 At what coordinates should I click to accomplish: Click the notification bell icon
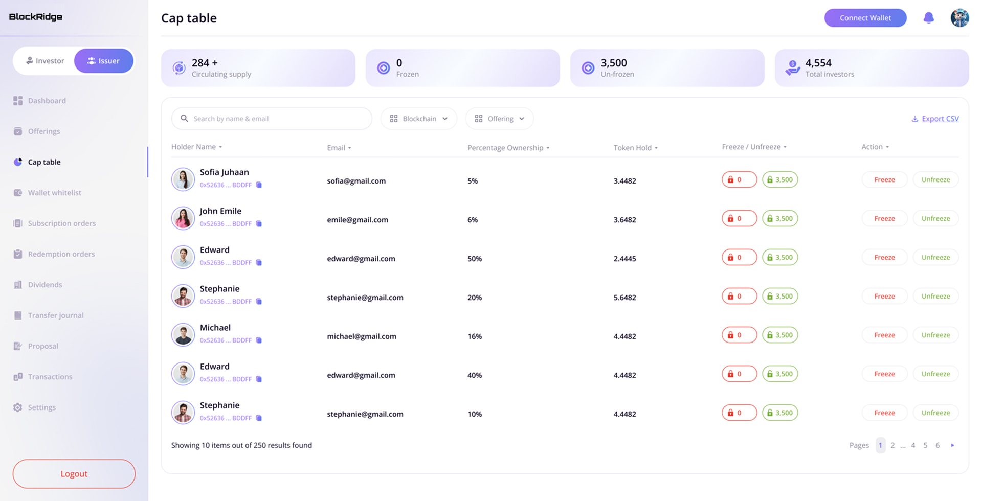pyautogui.click(x=928, y=18)
